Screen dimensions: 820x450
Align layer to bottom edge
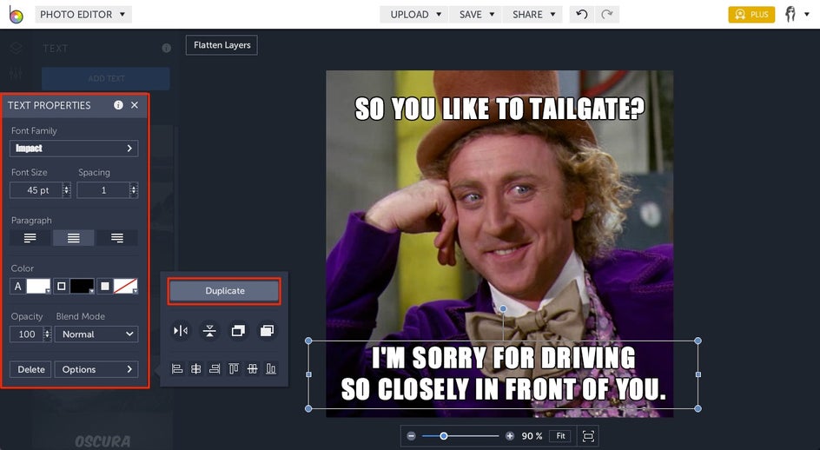tap(271, 369)
